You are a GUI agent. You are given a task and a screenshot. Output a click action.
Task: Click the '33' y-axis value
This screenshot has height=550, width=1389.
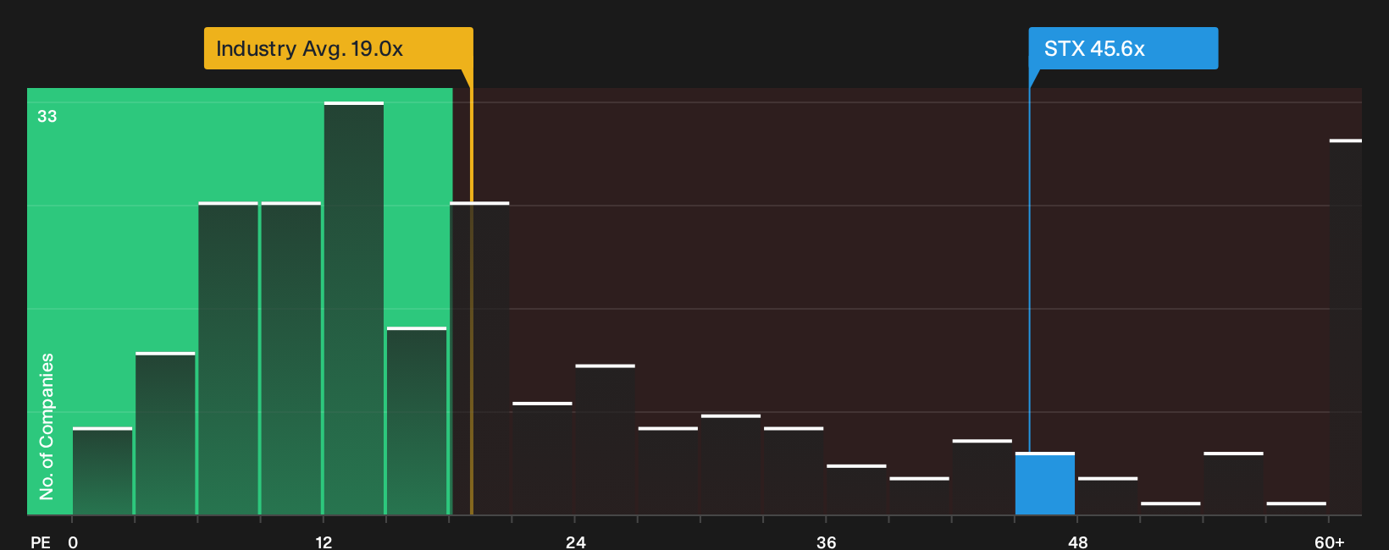47,117
